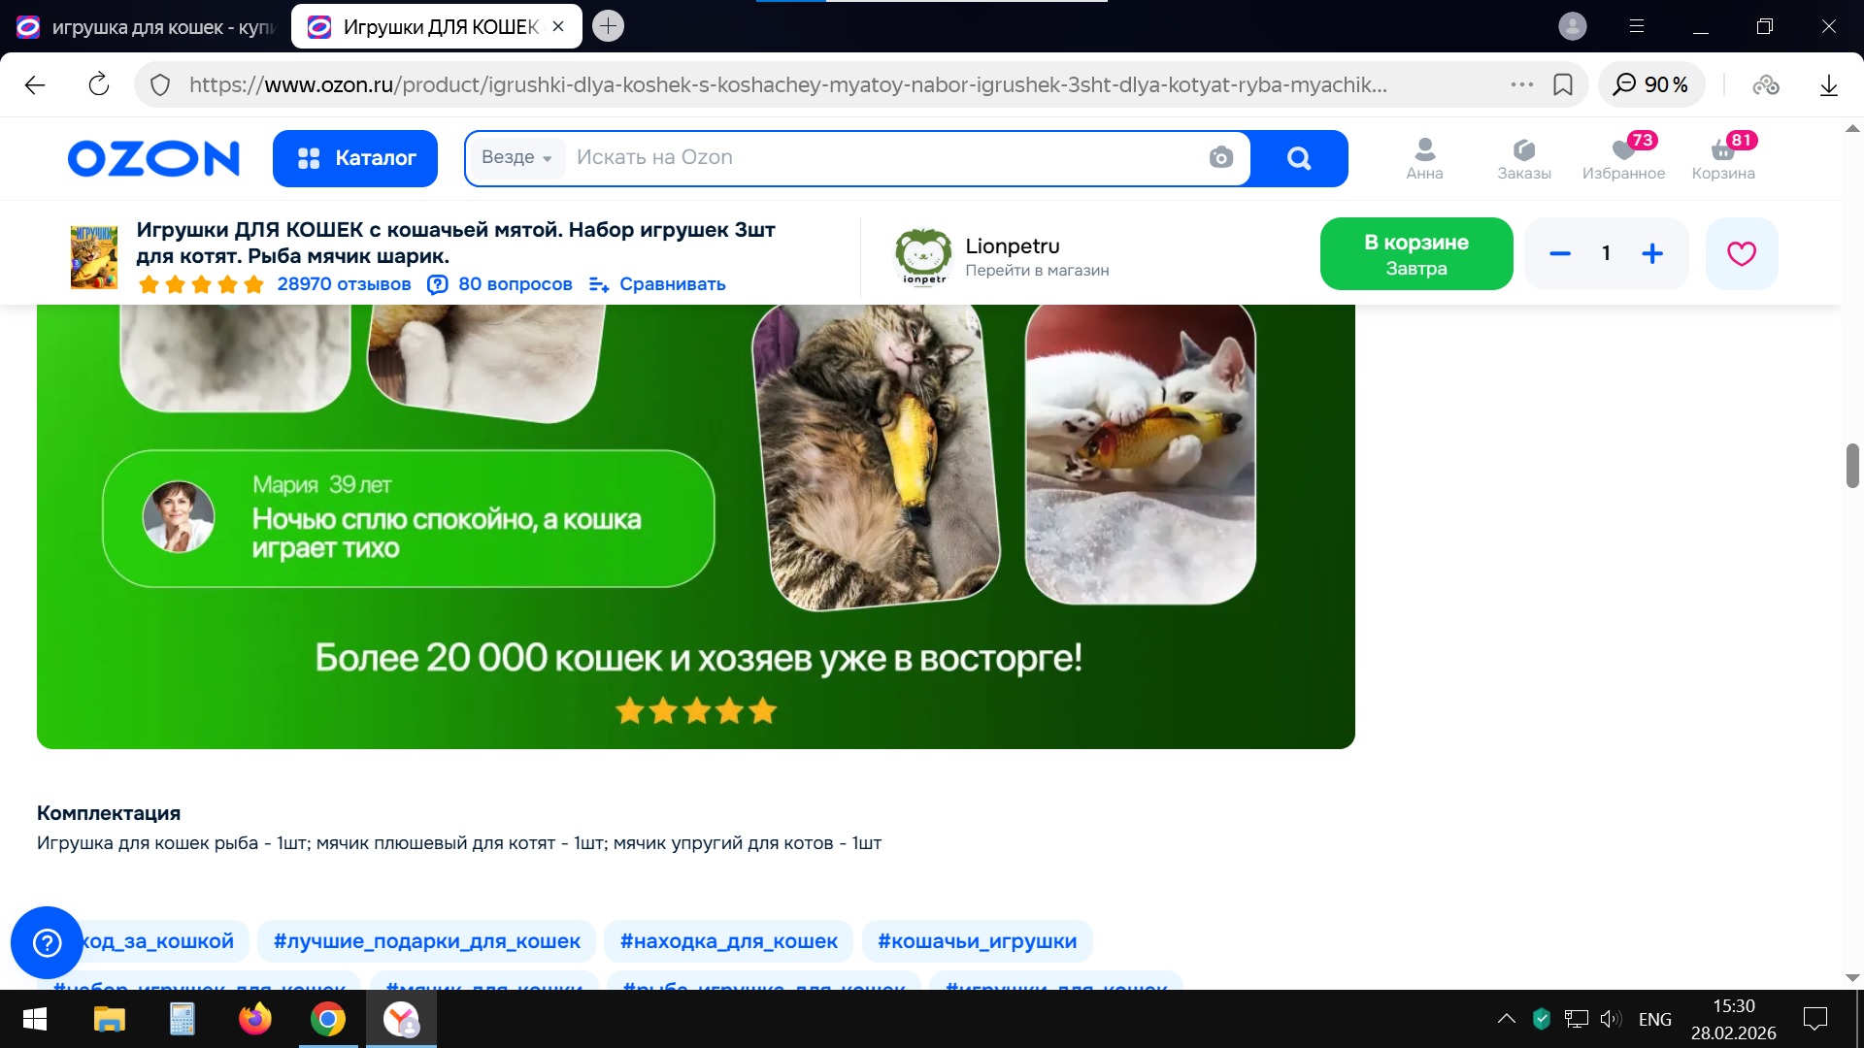Open the Каталог catalog menu
1864x1048 pixels.
[x=355, y=158]
